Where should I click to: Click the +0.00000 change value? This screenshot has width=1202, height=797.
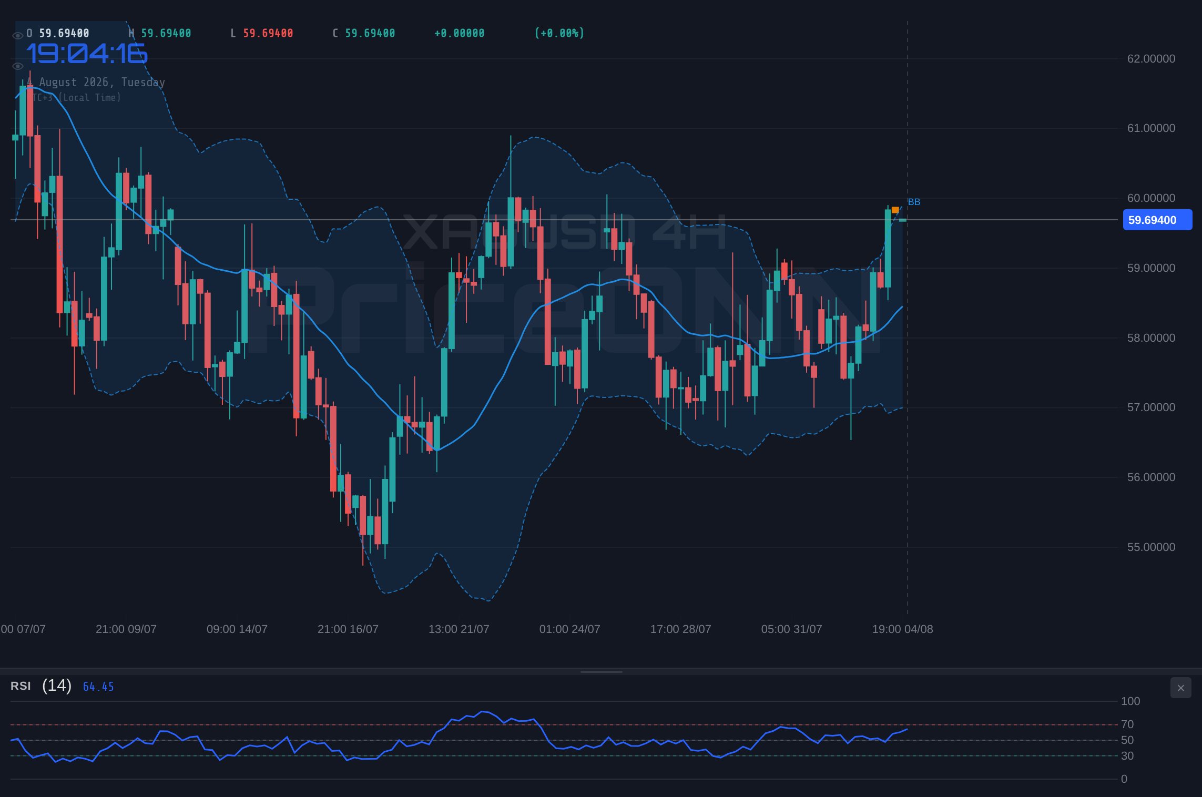tap(460, 33)
